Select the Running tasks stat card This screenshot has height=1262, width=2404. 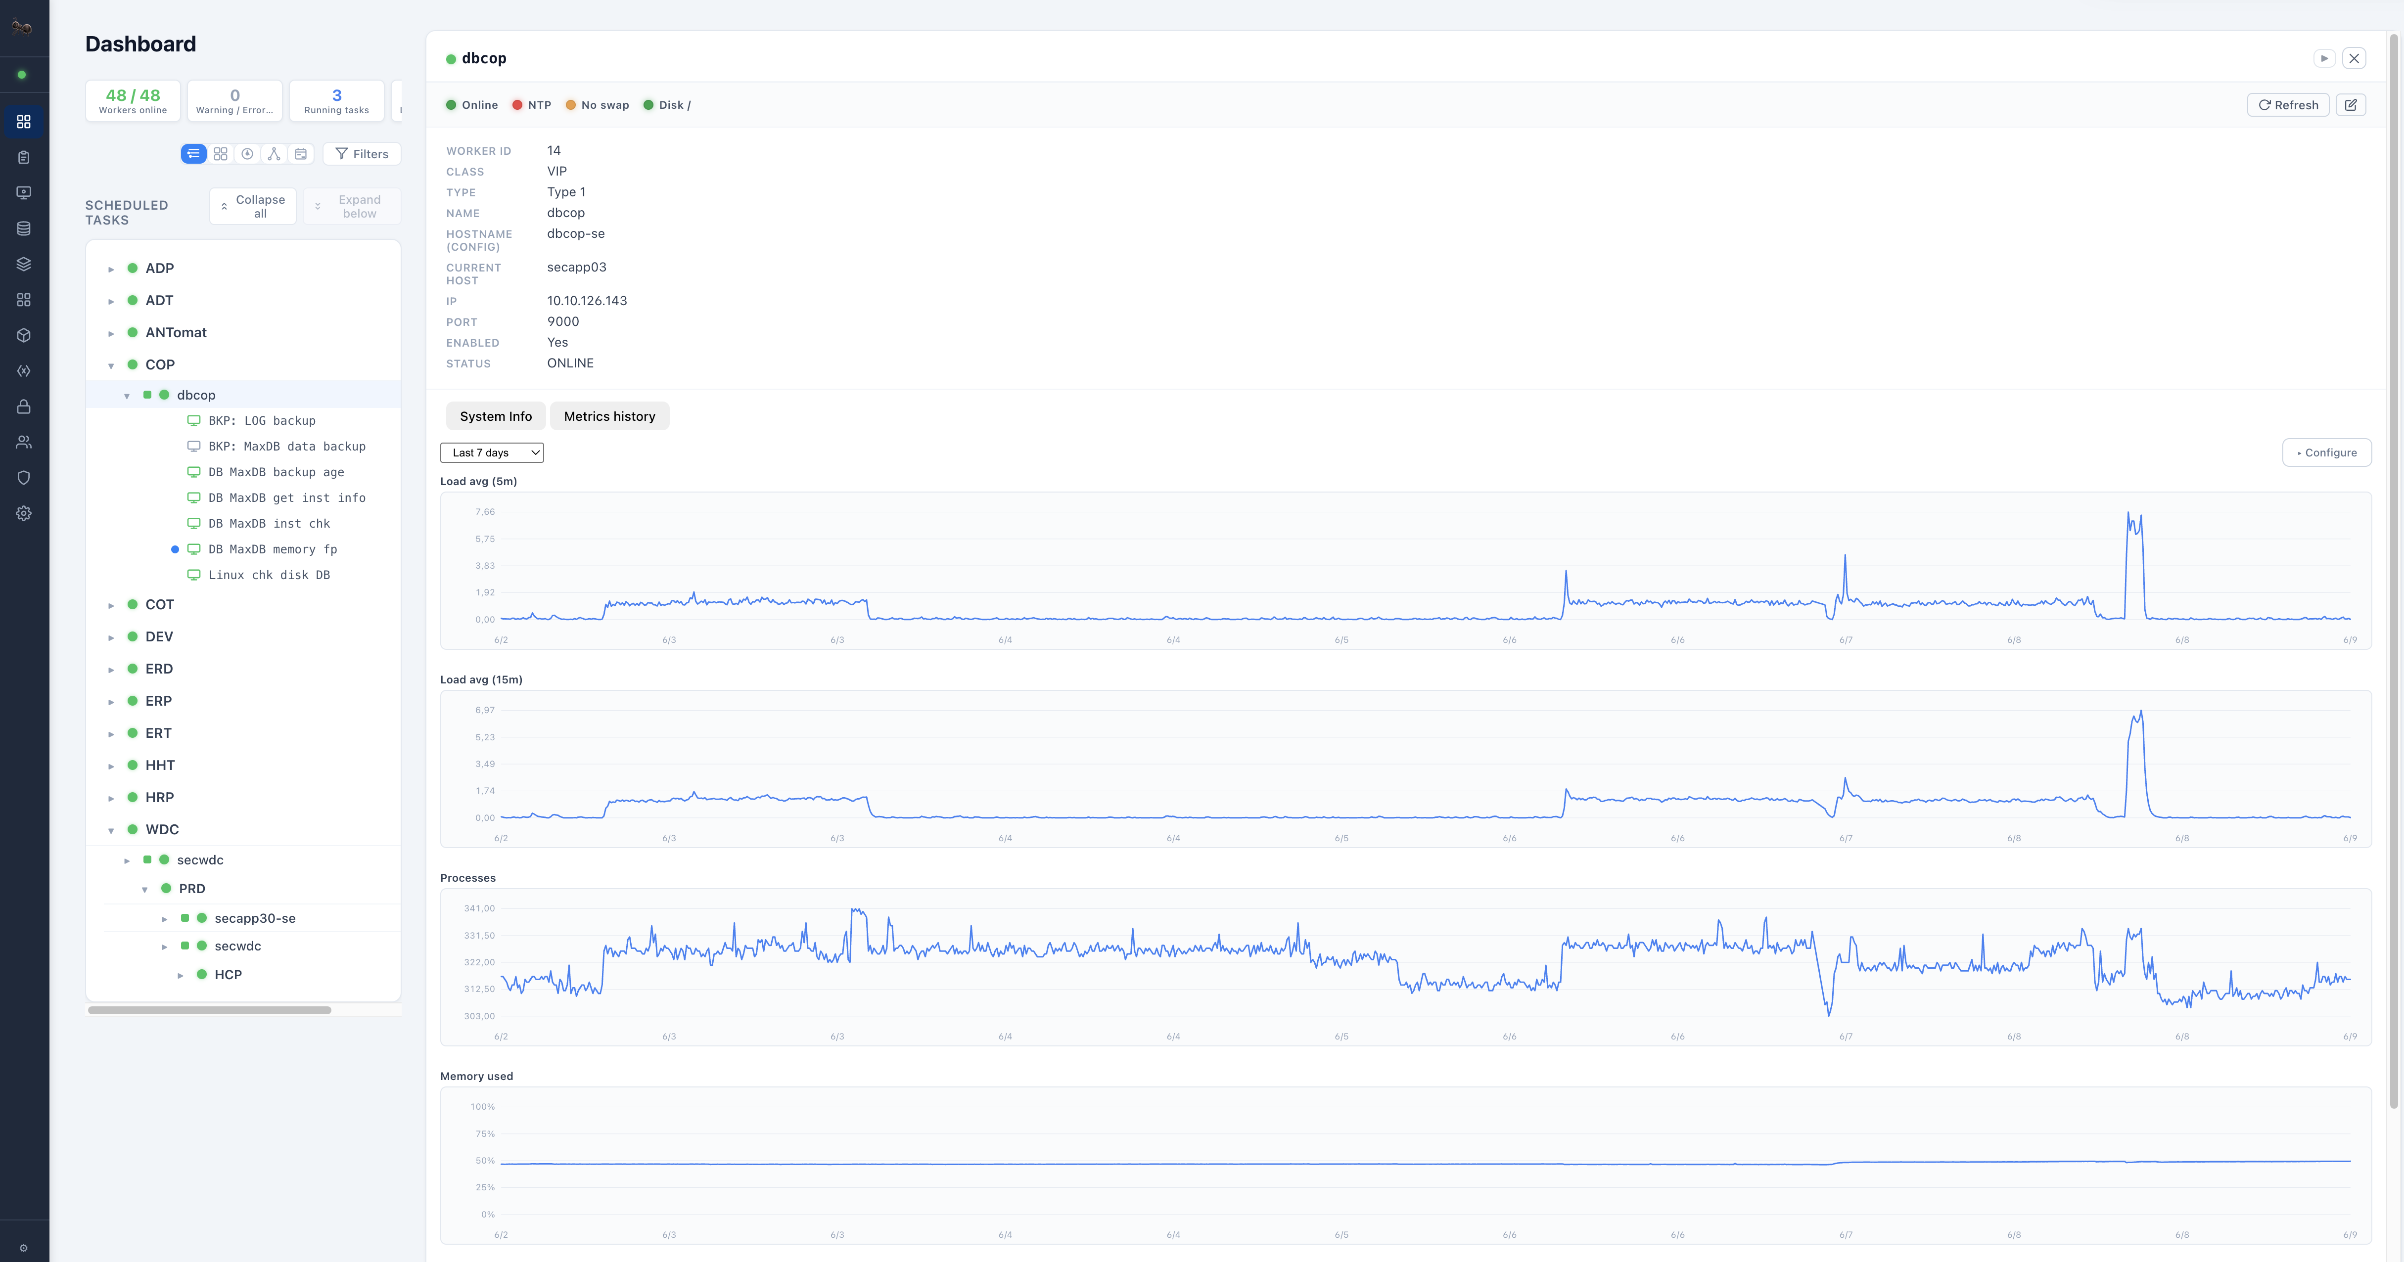tap(337, 101)
